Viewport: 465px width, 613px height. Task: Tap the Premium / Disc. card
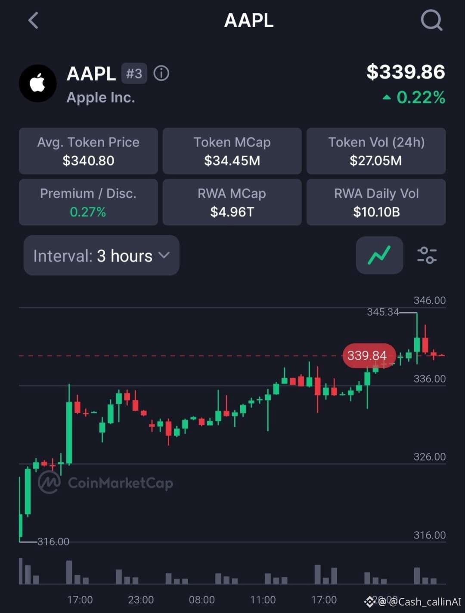(x=88, y=202)
